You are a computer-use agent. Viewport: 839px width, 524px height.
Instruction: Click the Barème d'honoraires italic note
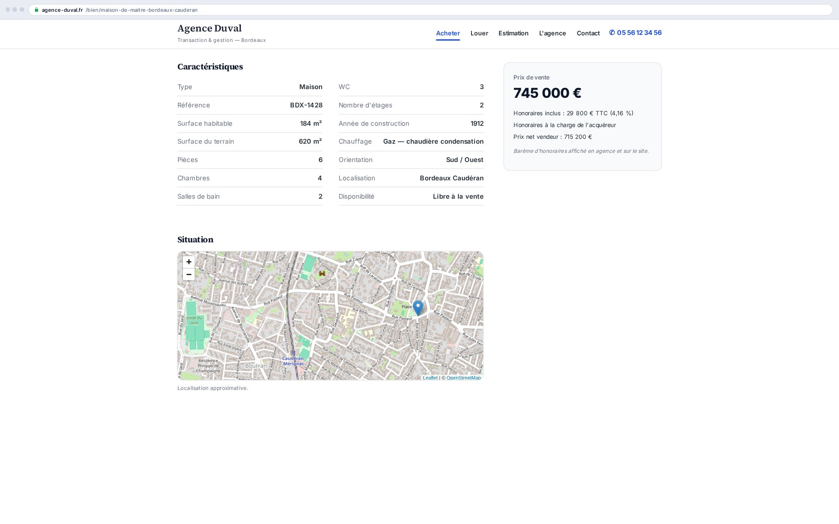(581, 151)
